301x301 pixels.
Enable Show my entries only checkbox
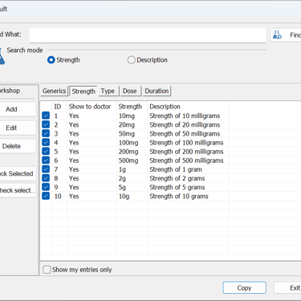[47, 270]
